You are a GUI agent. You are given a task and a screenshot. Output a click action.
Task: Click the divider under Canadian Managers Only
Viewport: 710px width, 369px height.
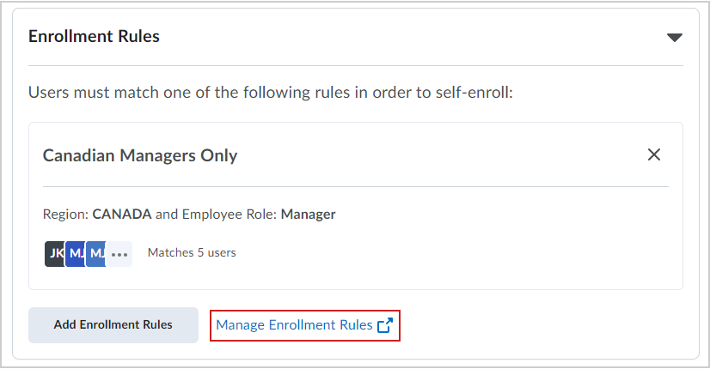pos(356,186)
